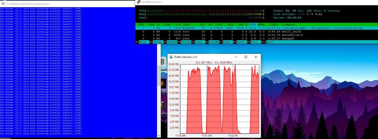Click the 11:41 AM time label

pos(206,136)
